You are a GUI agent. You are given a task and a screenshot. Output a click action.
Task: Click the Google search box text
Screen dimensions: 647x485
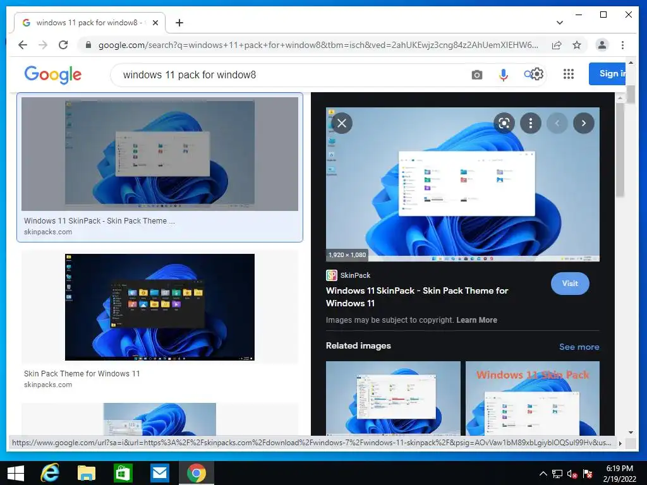(x=190, y=75)
